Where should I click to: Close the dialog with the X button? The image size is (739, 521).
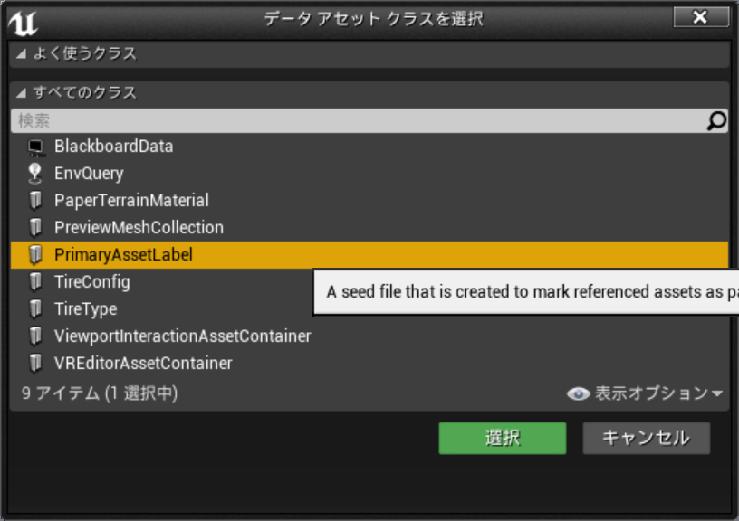click(x=701, y=17)
